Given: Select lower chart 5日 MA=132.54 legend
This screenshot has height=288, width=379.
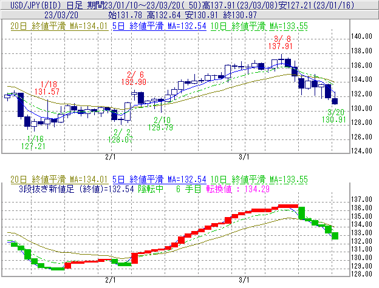Looking at the screenshot, I should tap(159, 179).
